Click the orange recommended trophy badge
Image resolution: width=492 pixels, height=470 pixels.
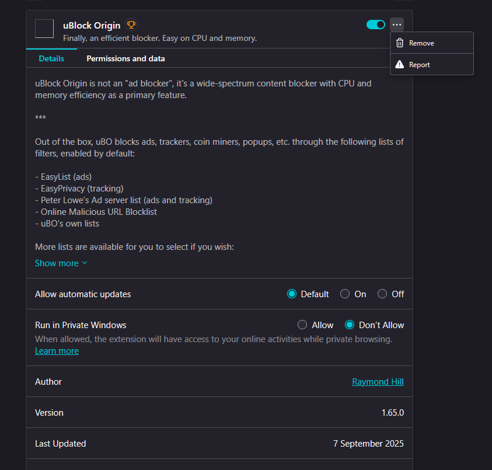(131, 25)
